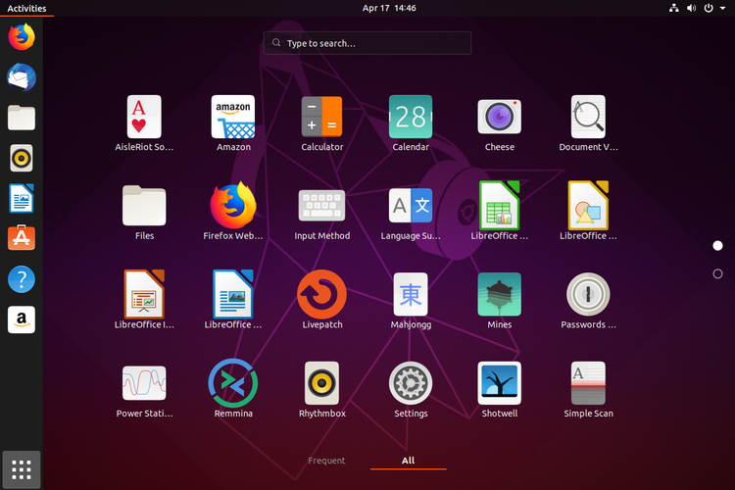Click the network icon in the top bar
Screen dimensions: 735x490
point(674,8)
